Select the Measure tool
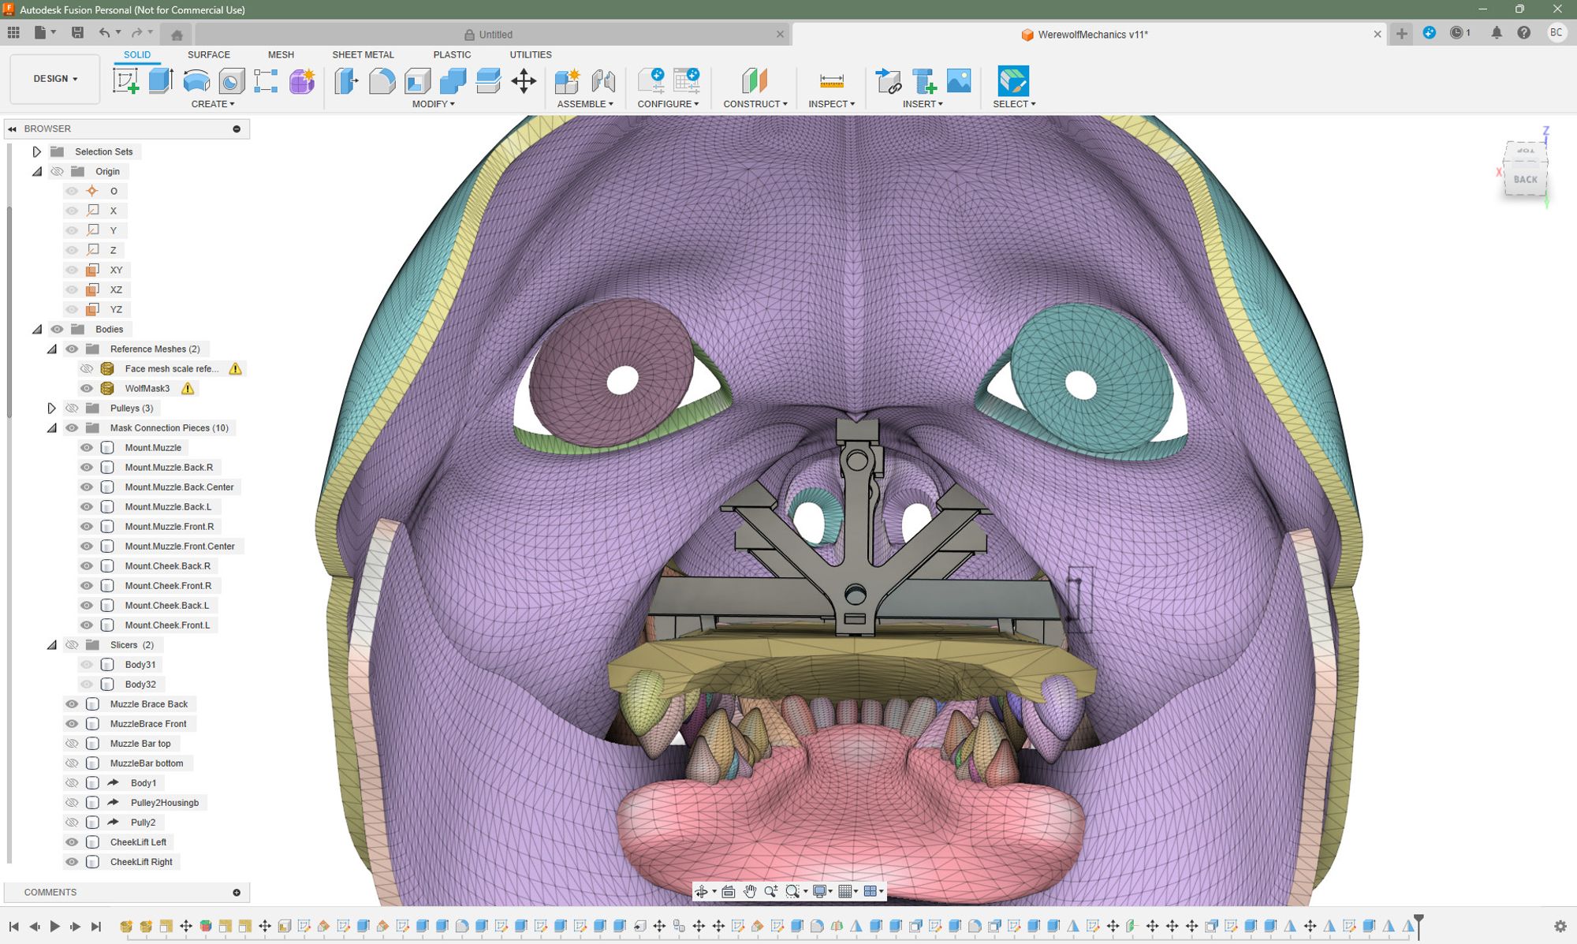This screenshot has width=1577, height=944. click(x=831, y=81)
